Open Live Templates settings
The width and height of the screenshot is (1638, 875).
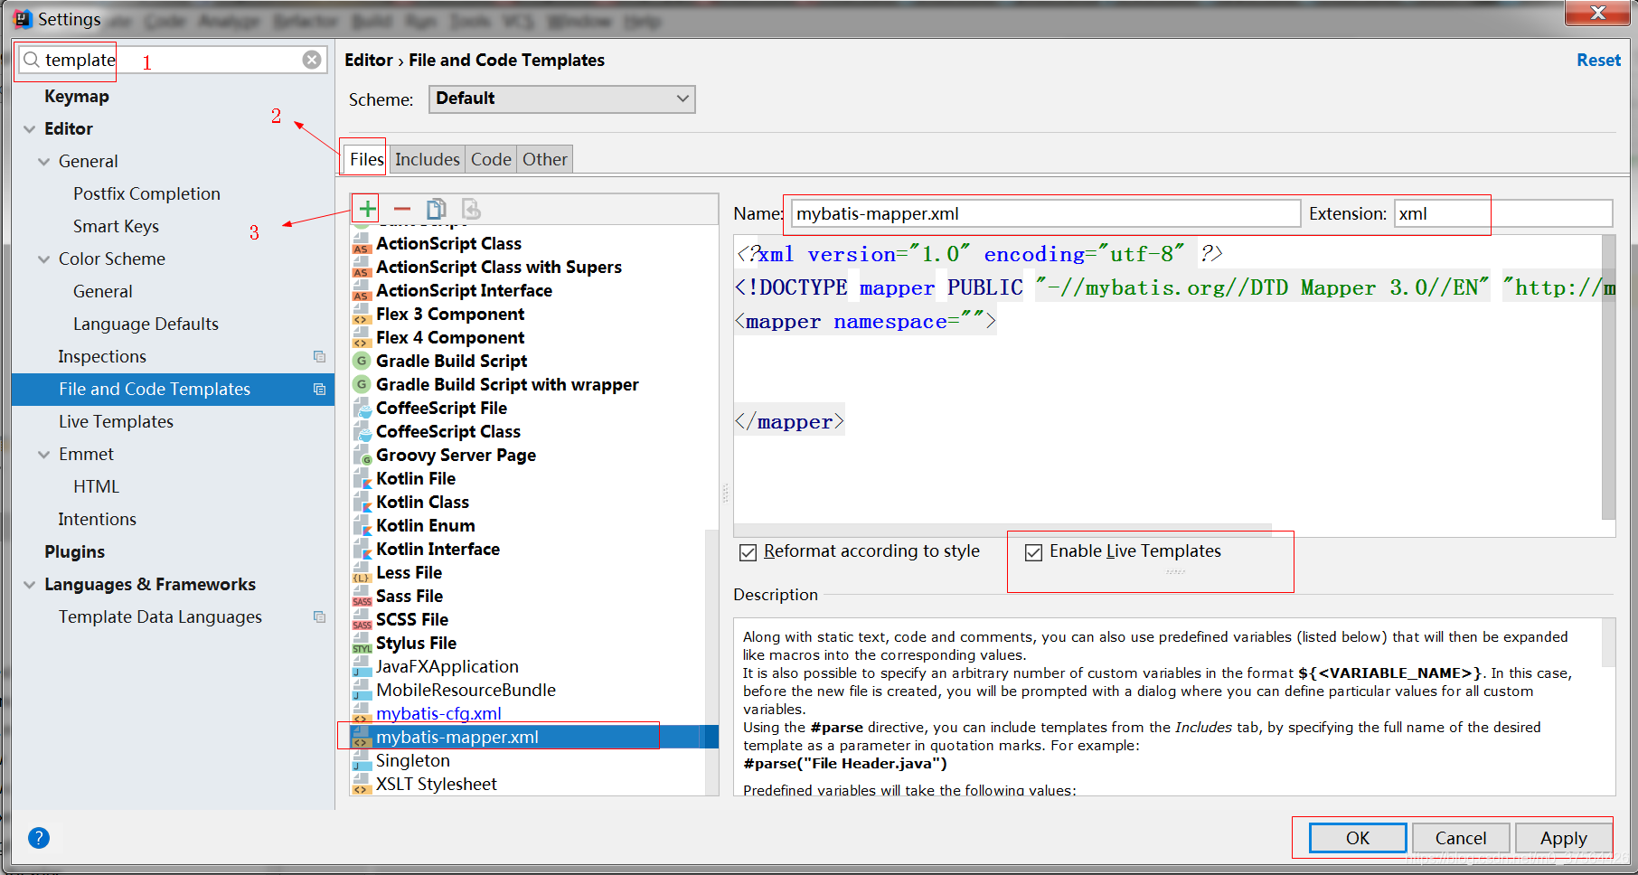coord(116,421)
